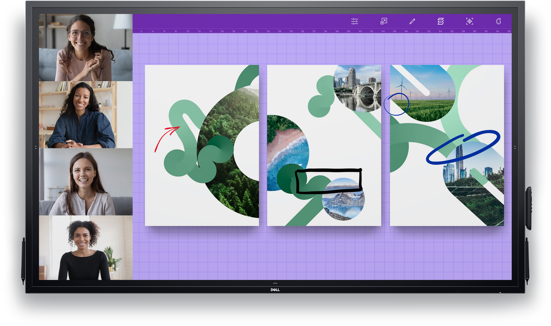Viewport: 551px width, 326px height.
Task: Select woman with glasses video tile
Action: tap(86, 48)
